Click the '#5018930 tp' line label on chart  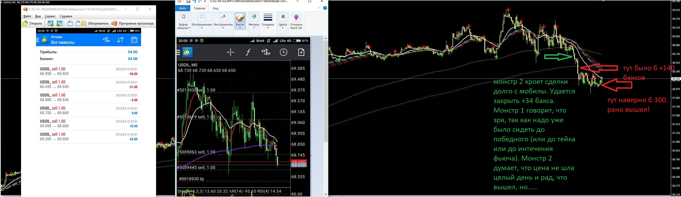coord(191,179)
